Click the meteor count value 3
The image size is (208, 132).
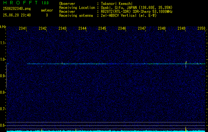pos(47,15)
